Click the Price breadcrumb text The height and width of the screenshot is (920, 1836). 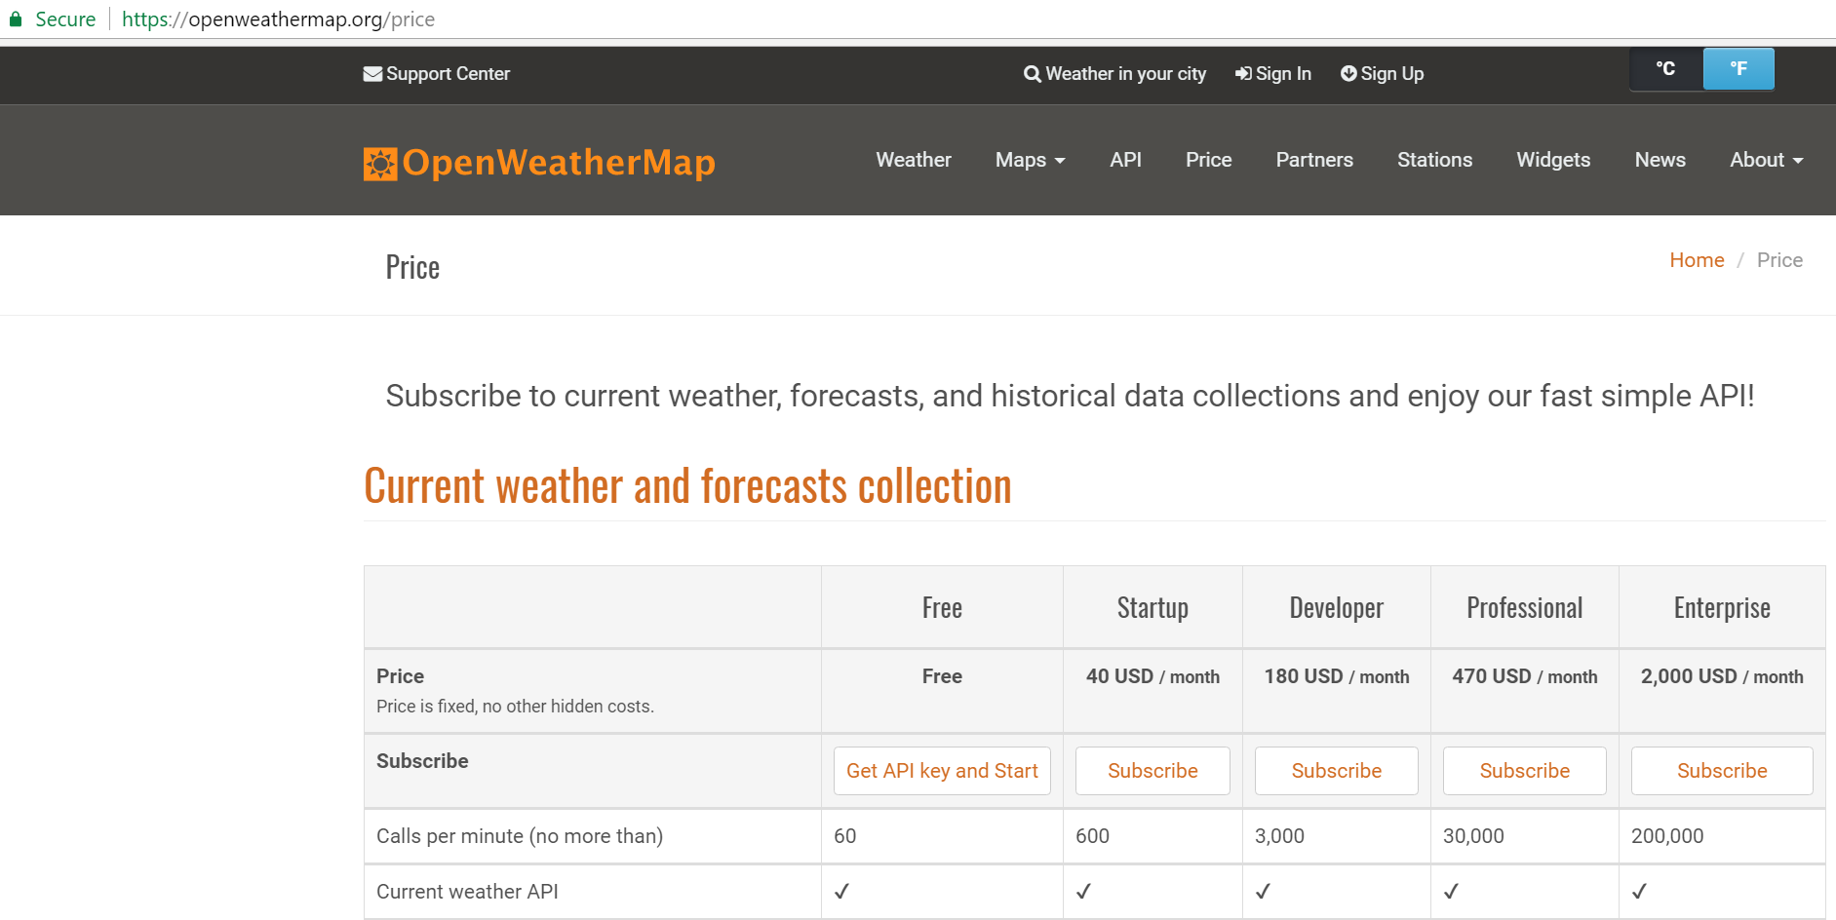click(1779, 260)
